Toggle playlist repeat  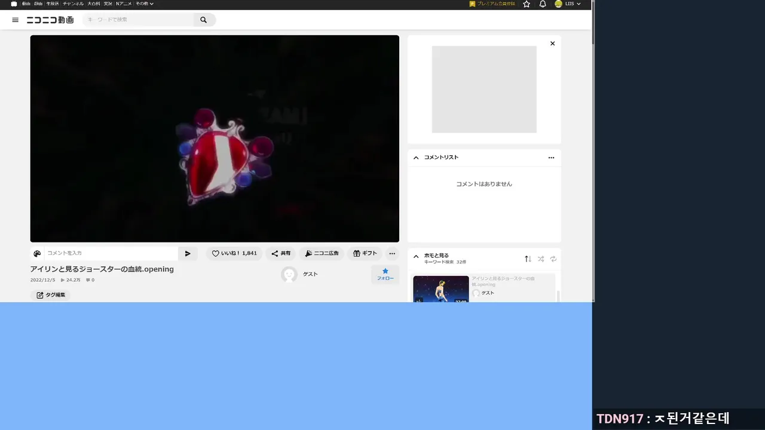[x=553, y=259]
